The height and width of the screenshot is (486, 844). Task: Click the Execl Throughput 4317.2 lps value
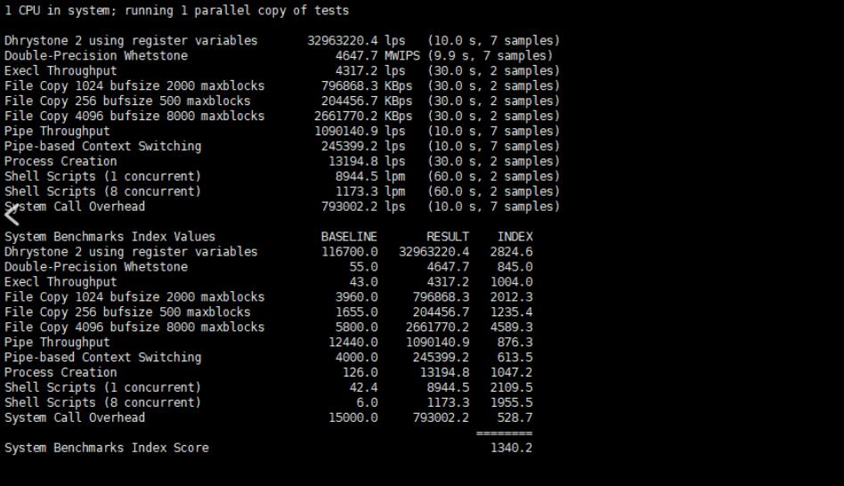pos(369,71)
